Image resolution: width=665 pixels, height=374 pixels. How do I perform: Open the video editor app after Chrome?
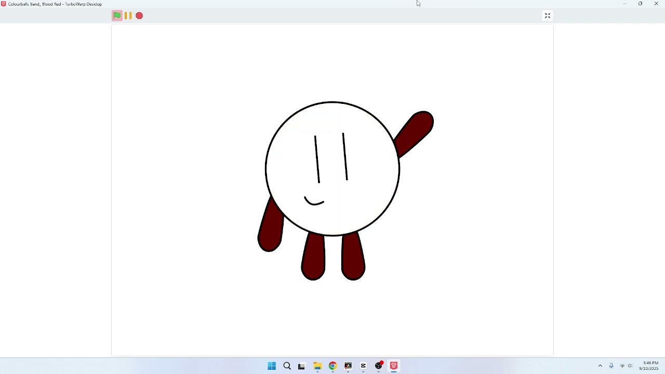348,366
